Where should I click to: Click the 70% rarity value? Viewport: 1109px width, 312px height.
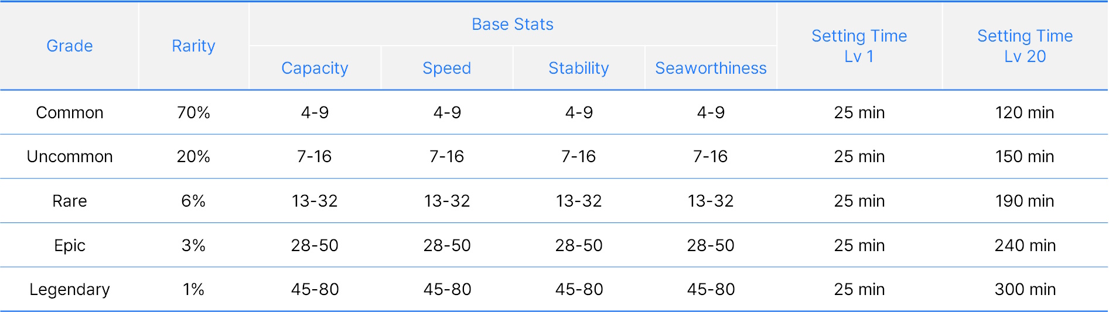tap(193, 112)
